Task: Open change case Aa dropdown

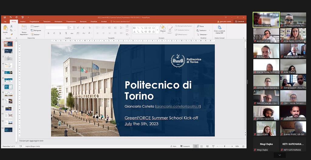Action: [84, 33]
